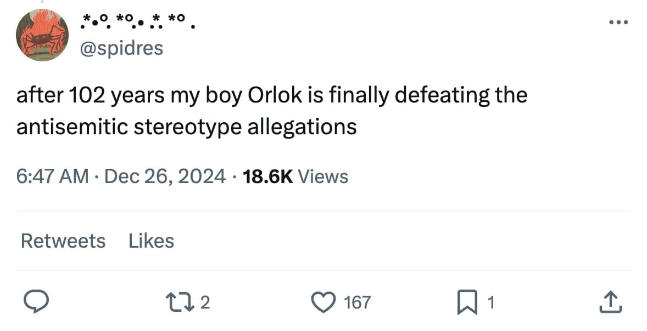647x331 pixels.
Task: Click the word Views beside 18.6K
Action: pos(322,176)
